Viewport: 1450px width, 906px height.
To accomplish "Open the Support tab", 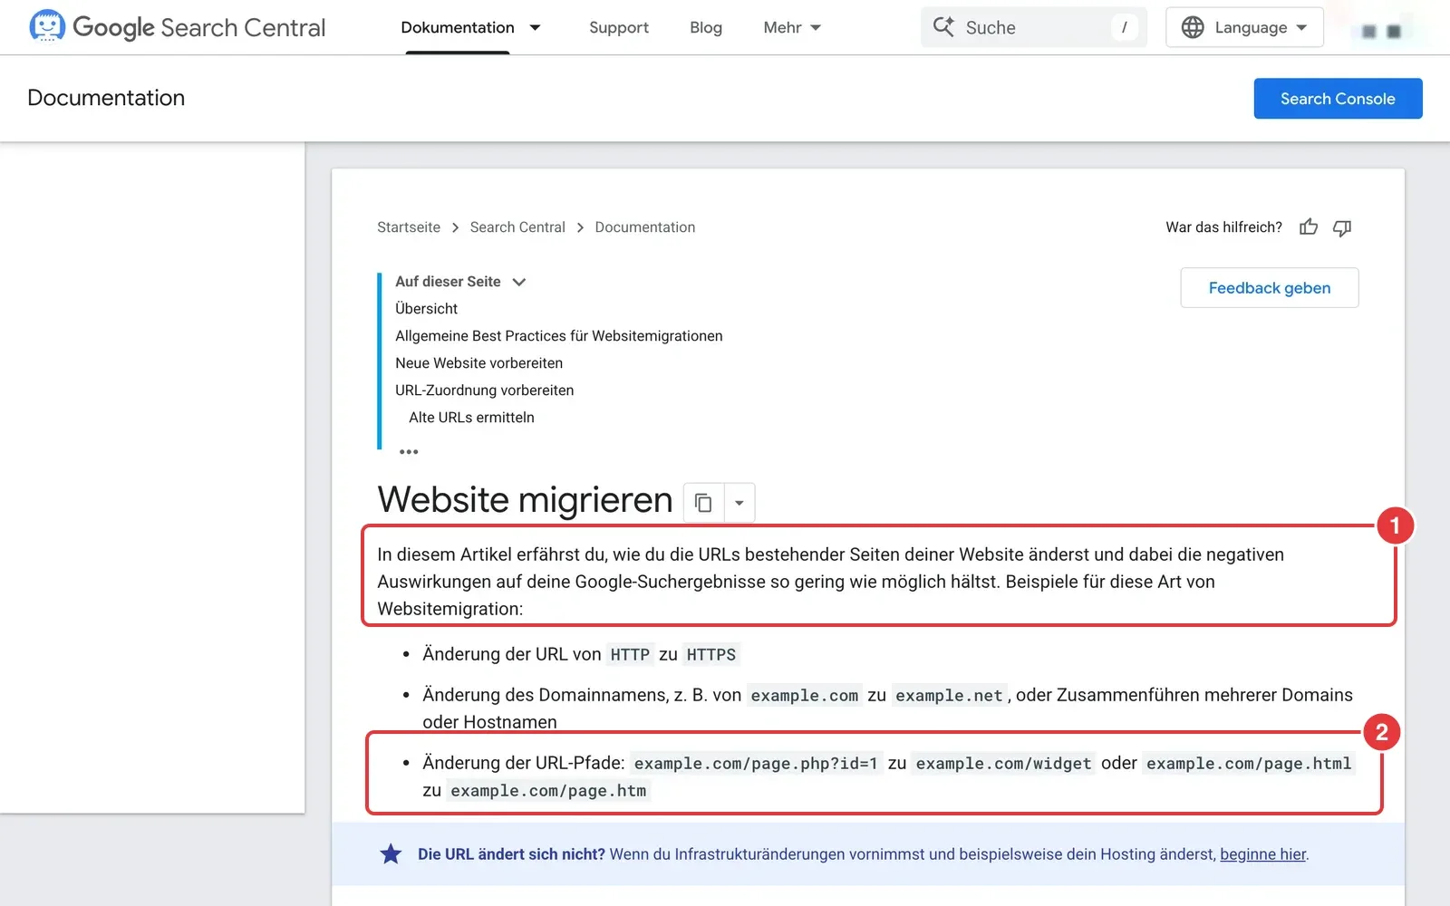I will (619, 27).
